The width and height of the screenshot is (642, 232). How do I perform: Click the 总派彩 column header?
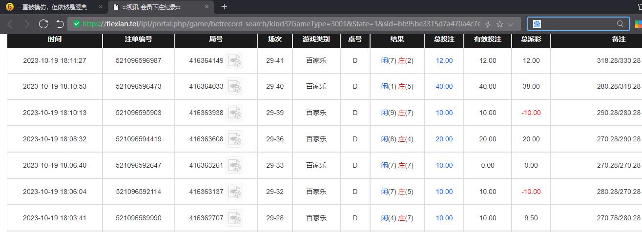[531, 39]
